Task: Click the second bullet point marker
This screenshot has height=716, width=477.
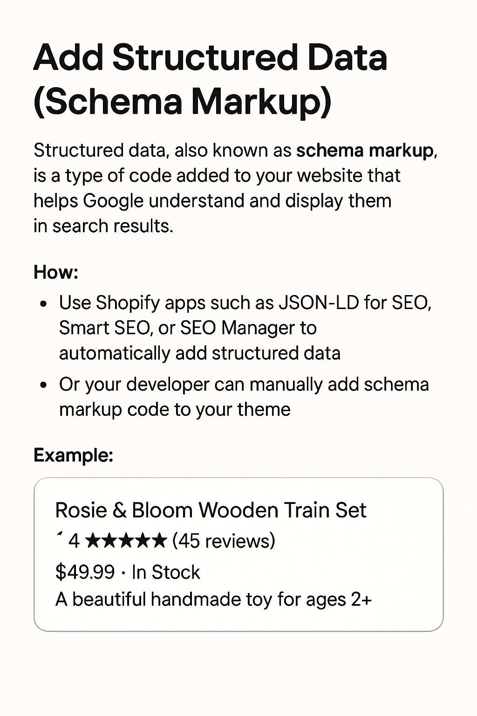Action: (x=43, y=386)
